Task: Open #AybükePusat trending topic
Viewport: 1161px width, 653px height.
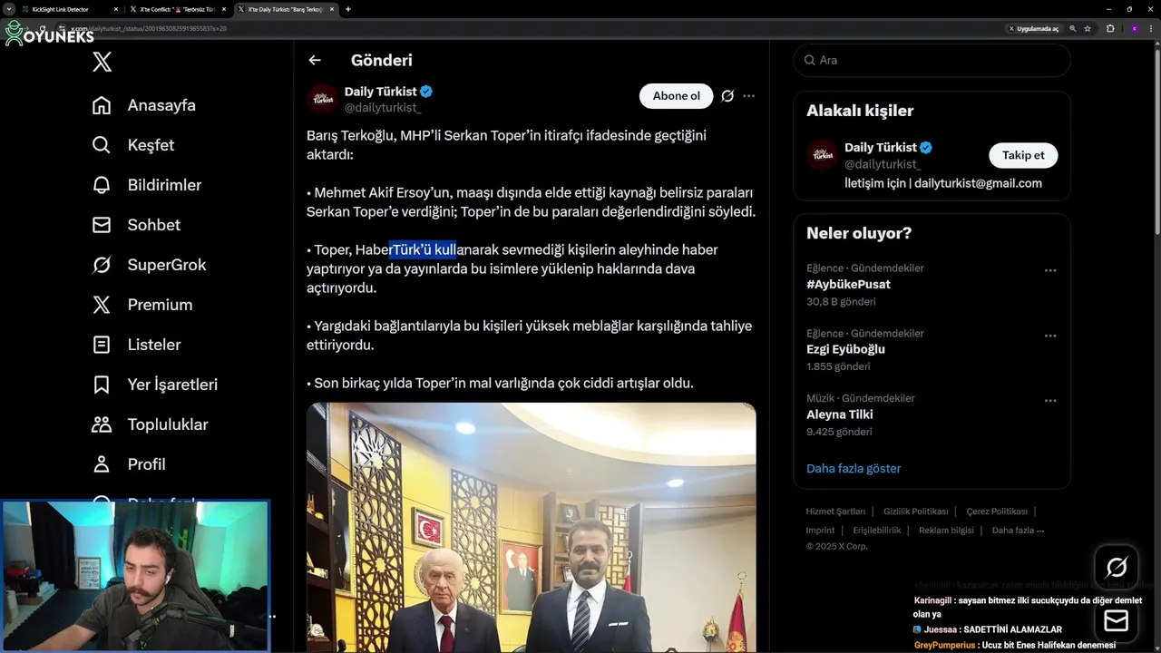Action: coord(848,285)
